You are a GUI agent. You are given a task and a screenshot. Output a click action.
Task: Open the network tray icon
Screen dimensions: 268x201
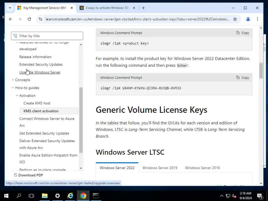pyautogui.click(x=228, y=196)
